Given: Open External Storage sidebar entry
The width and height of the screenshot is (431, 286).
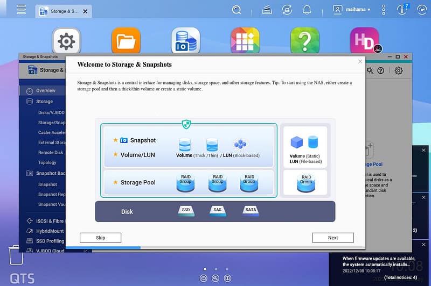Looking at the screenshot, I should 52,142.
